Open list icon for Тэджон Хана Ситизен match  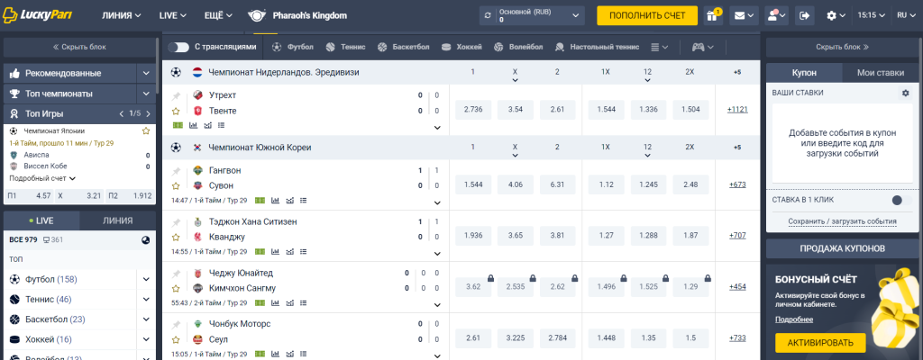pyautogui.click(x=303, y=252)
